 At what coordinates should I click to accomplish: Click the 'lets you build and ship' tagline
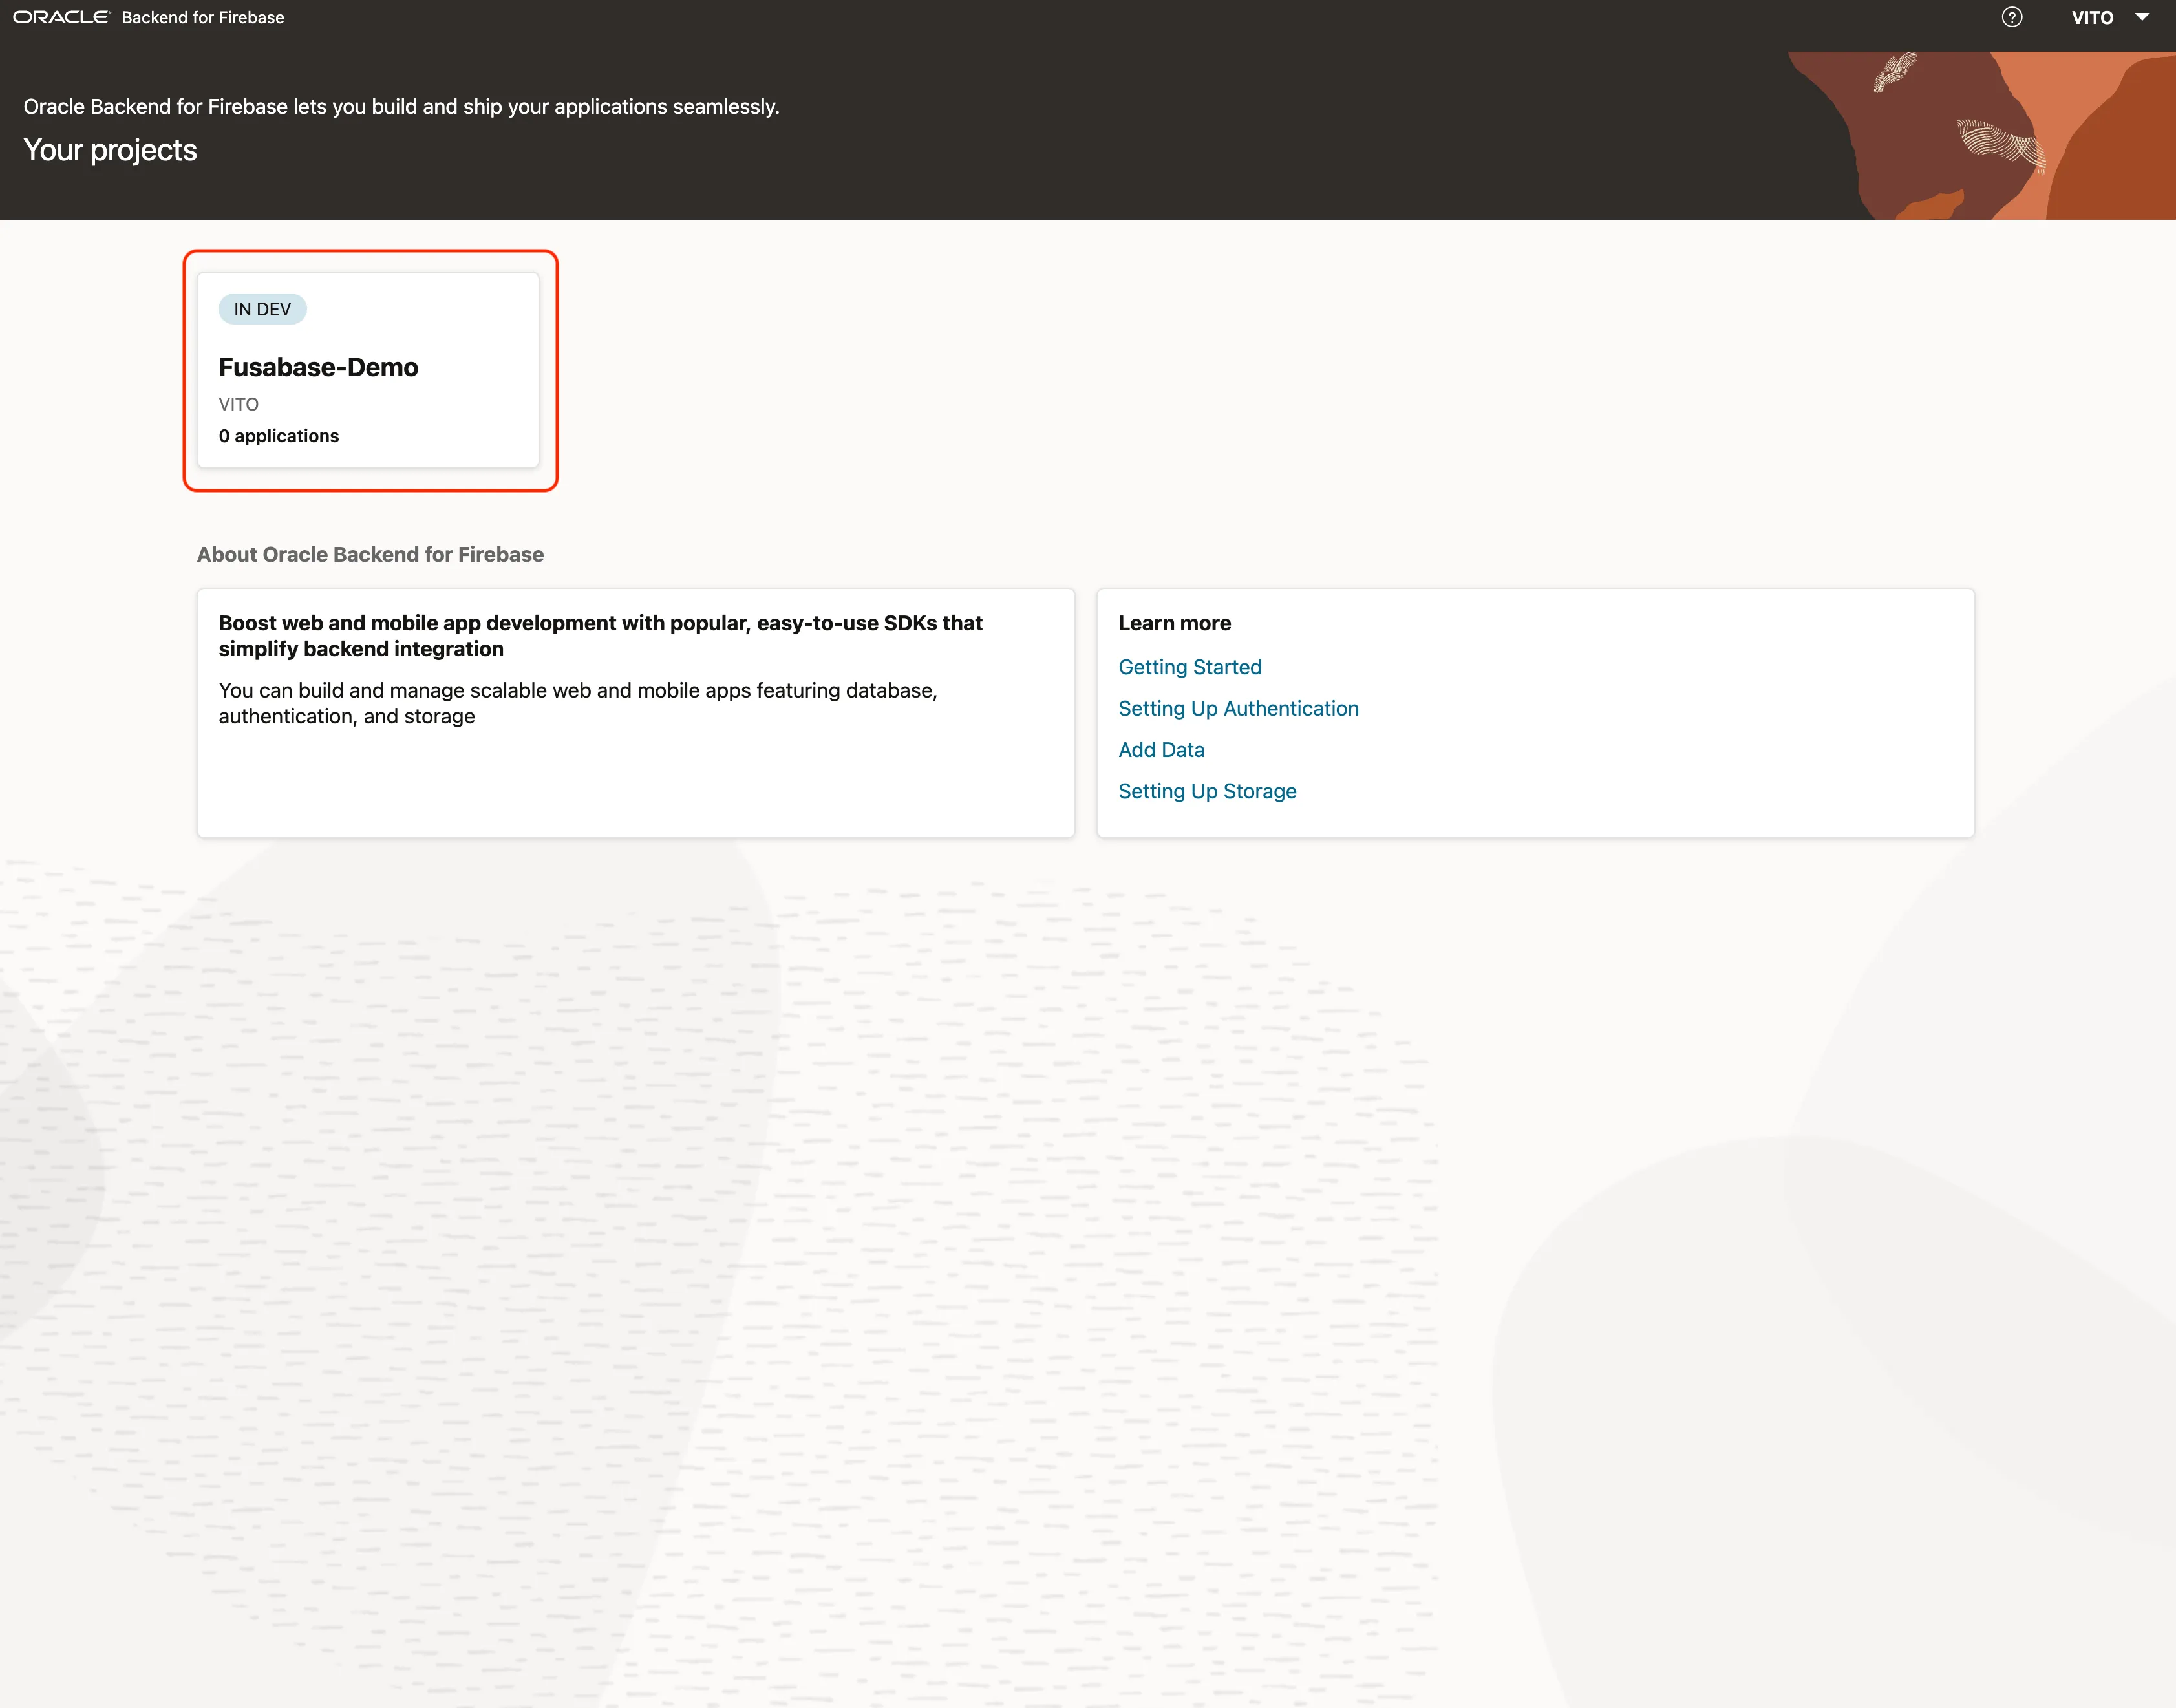(401, 107)
